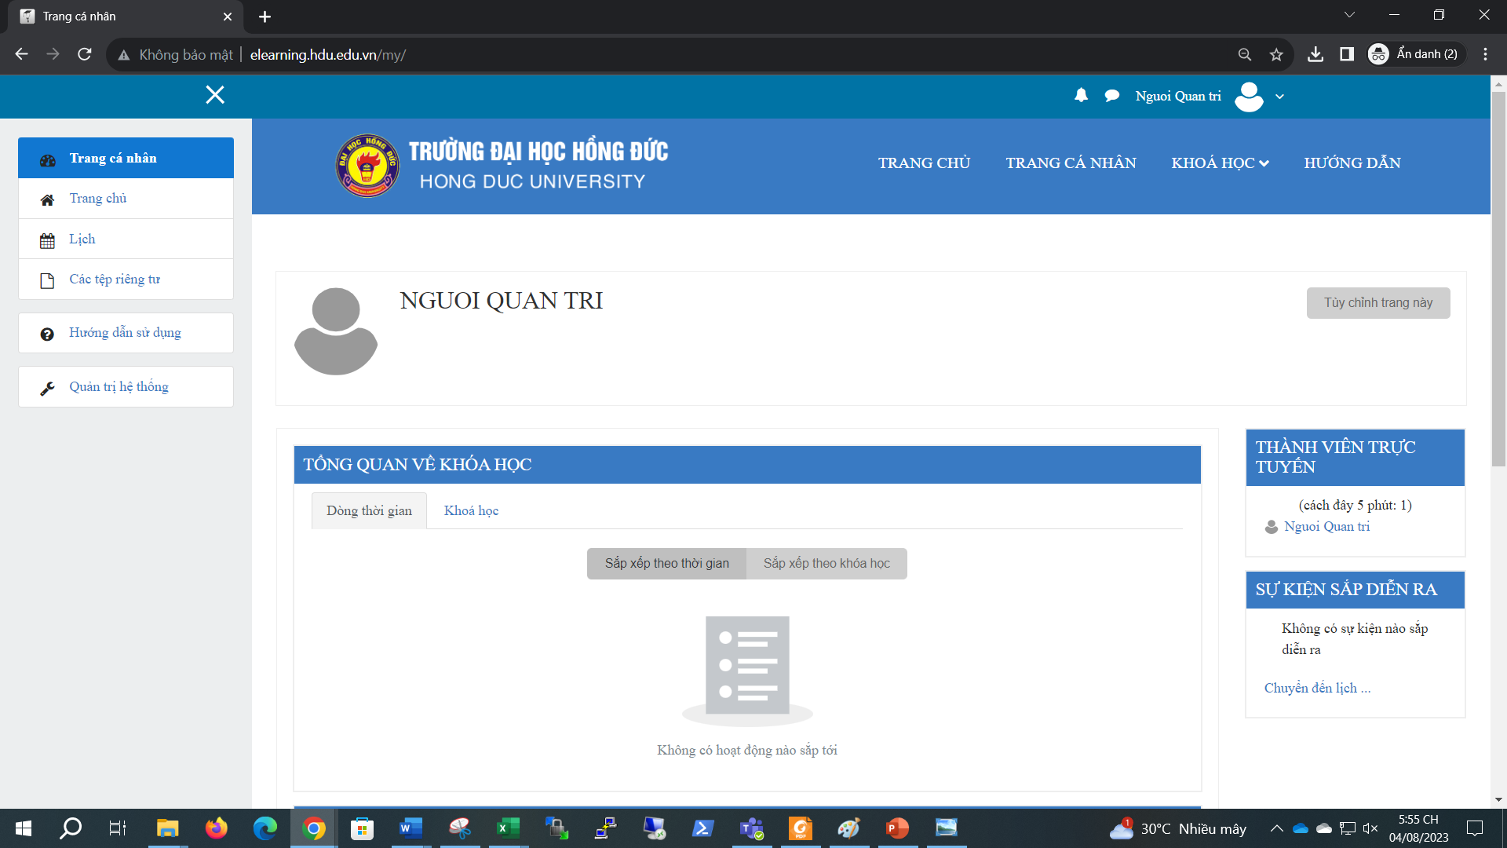Open a new browser tab
The image size is (1507, 848).
265,16
